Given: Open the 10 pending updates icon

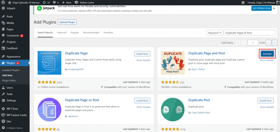Looking at the screenshot, I should point(46,2).
